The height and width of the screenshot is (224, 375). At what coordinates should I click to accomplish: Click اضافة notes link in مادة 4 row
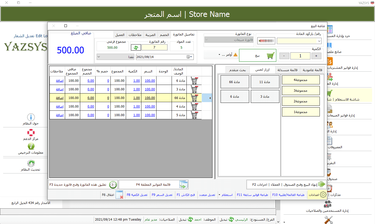pos(60,106)
